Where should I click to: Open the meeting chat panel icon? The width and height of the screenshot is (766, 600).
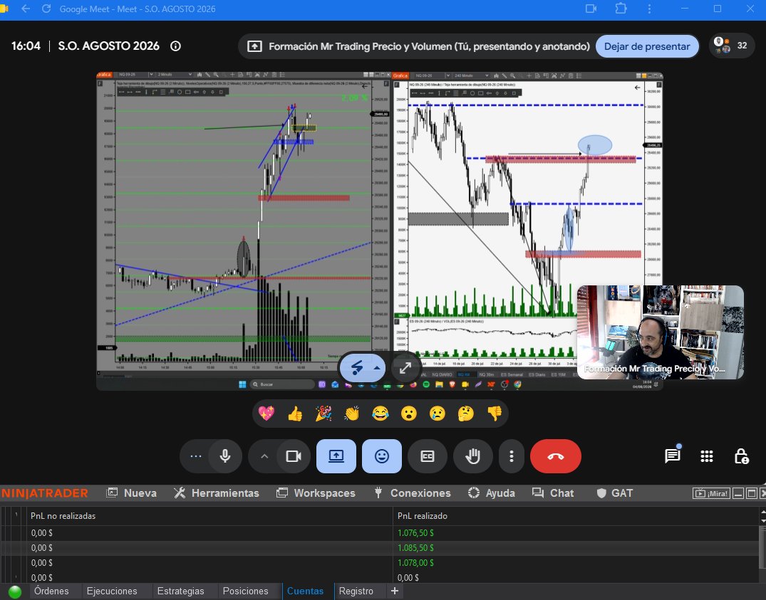click(x=672, y=456)
